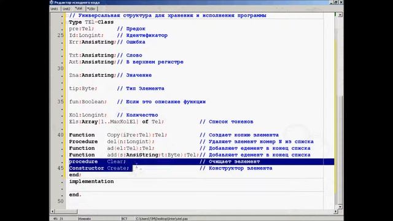Click the 'Kol:Longint;' field

click(88, 115)
